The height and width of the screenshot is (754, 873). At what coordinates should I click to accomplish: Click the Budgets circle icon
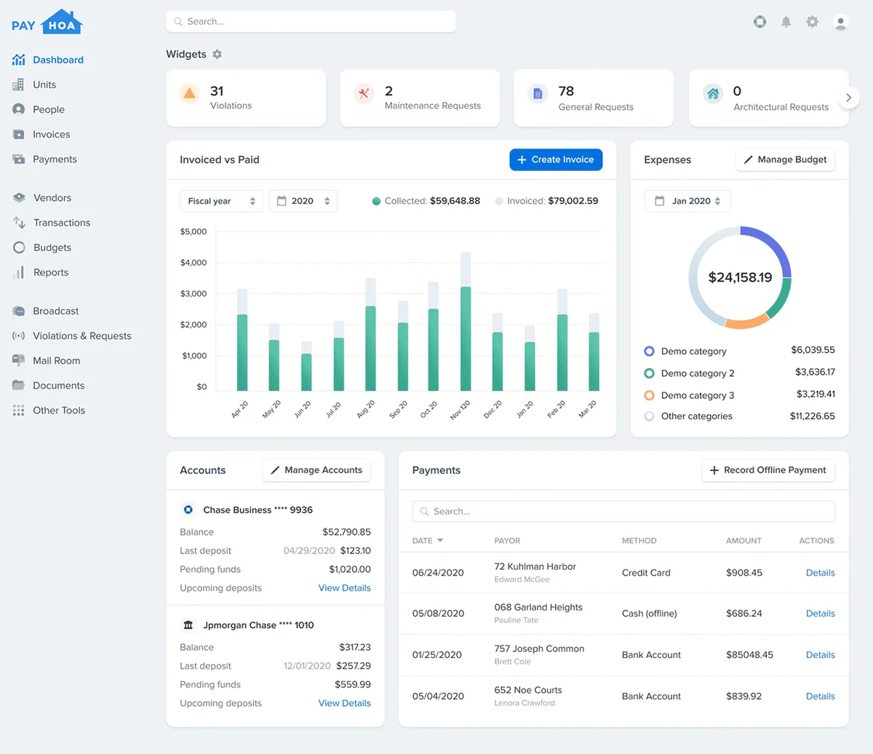pos(19,247)
